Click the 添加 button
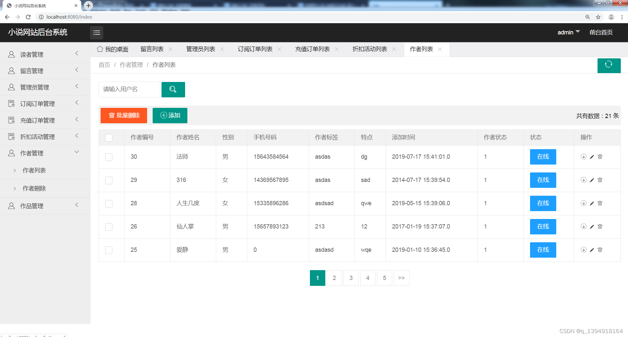Screen dimensions: 628x337 (x=170, y=115)
